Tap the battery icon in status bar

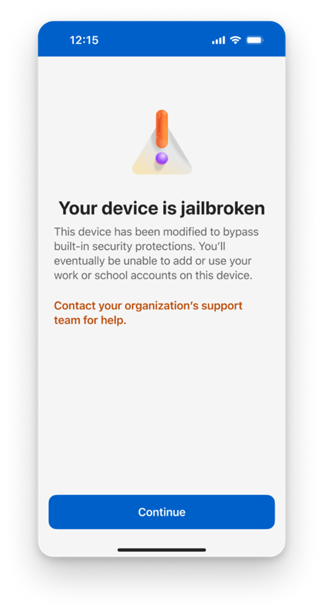point(255,40)
